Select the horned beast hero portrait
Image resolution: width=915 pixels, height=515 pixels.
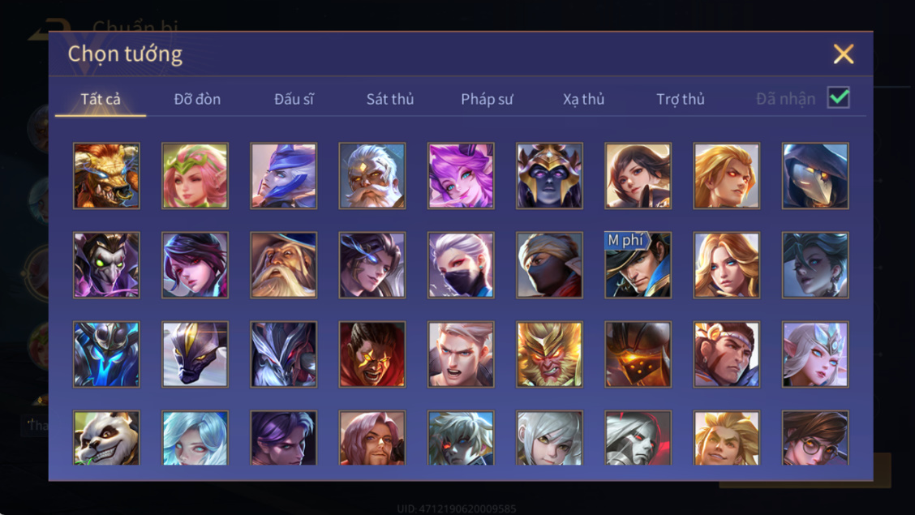point(106,175)
